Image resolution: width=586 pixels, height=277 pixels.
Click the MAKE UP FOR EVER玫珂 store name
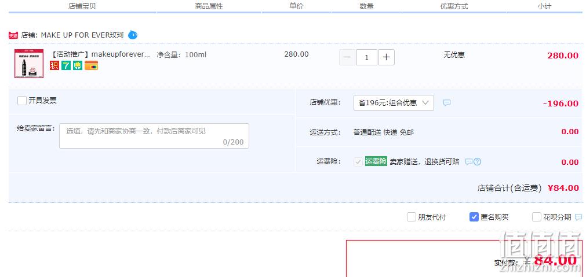82,35
